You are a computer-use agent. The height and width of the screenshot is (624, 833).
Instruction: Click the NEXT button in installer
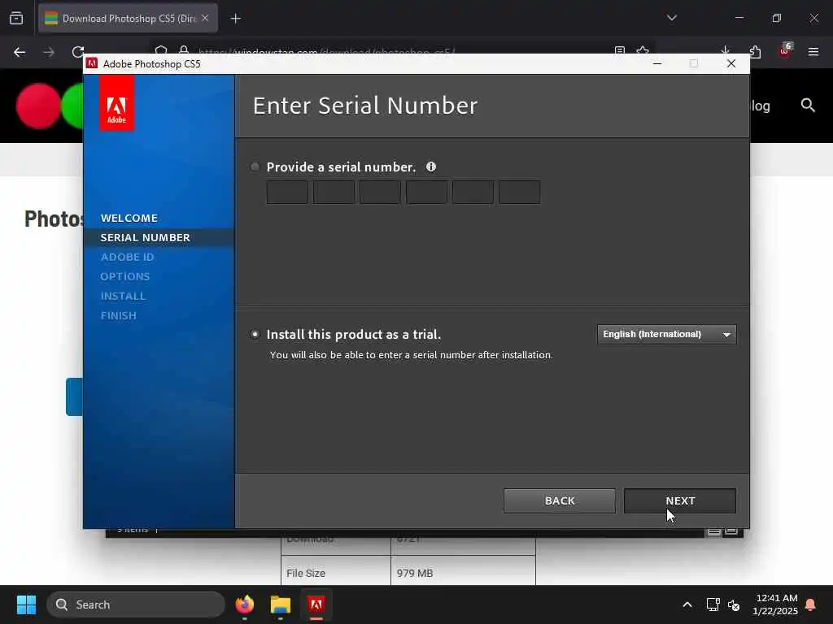[x=680, y=500]
